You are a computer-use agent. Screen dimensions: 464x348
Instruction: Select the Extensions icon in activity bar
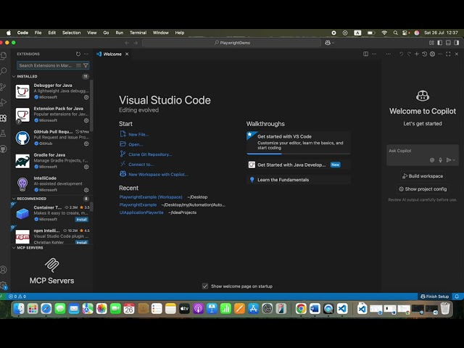tap(3, 118)
